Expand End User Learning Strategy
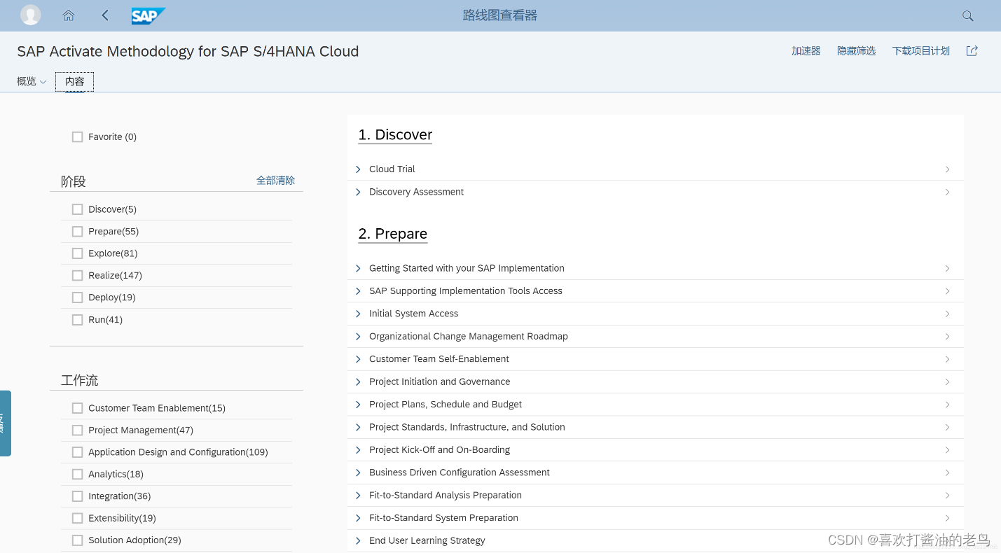 coord(358,540)
